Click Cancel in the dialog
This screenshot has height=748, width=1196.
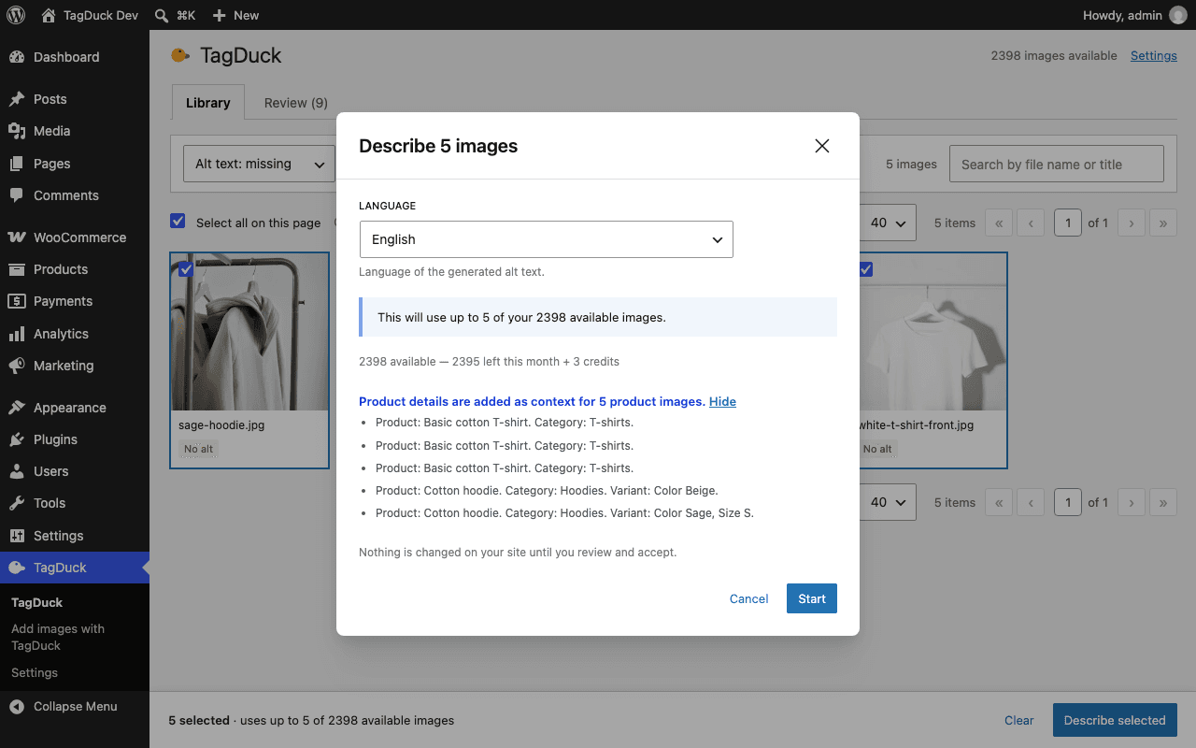[x=749, y=598]
